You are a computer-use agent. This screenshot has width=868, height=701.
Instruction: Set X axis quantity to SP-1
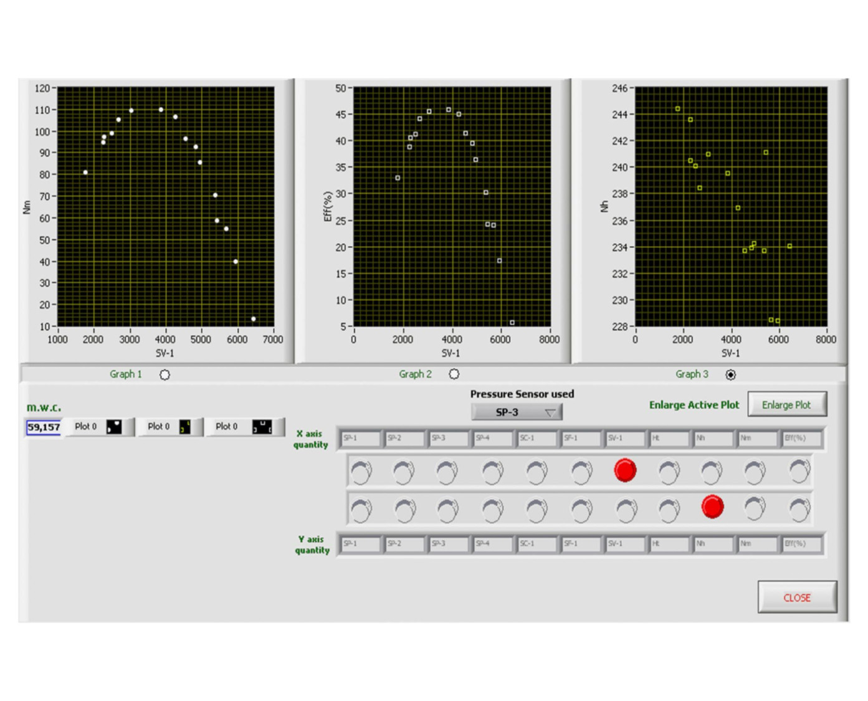[x=361, y=471]
